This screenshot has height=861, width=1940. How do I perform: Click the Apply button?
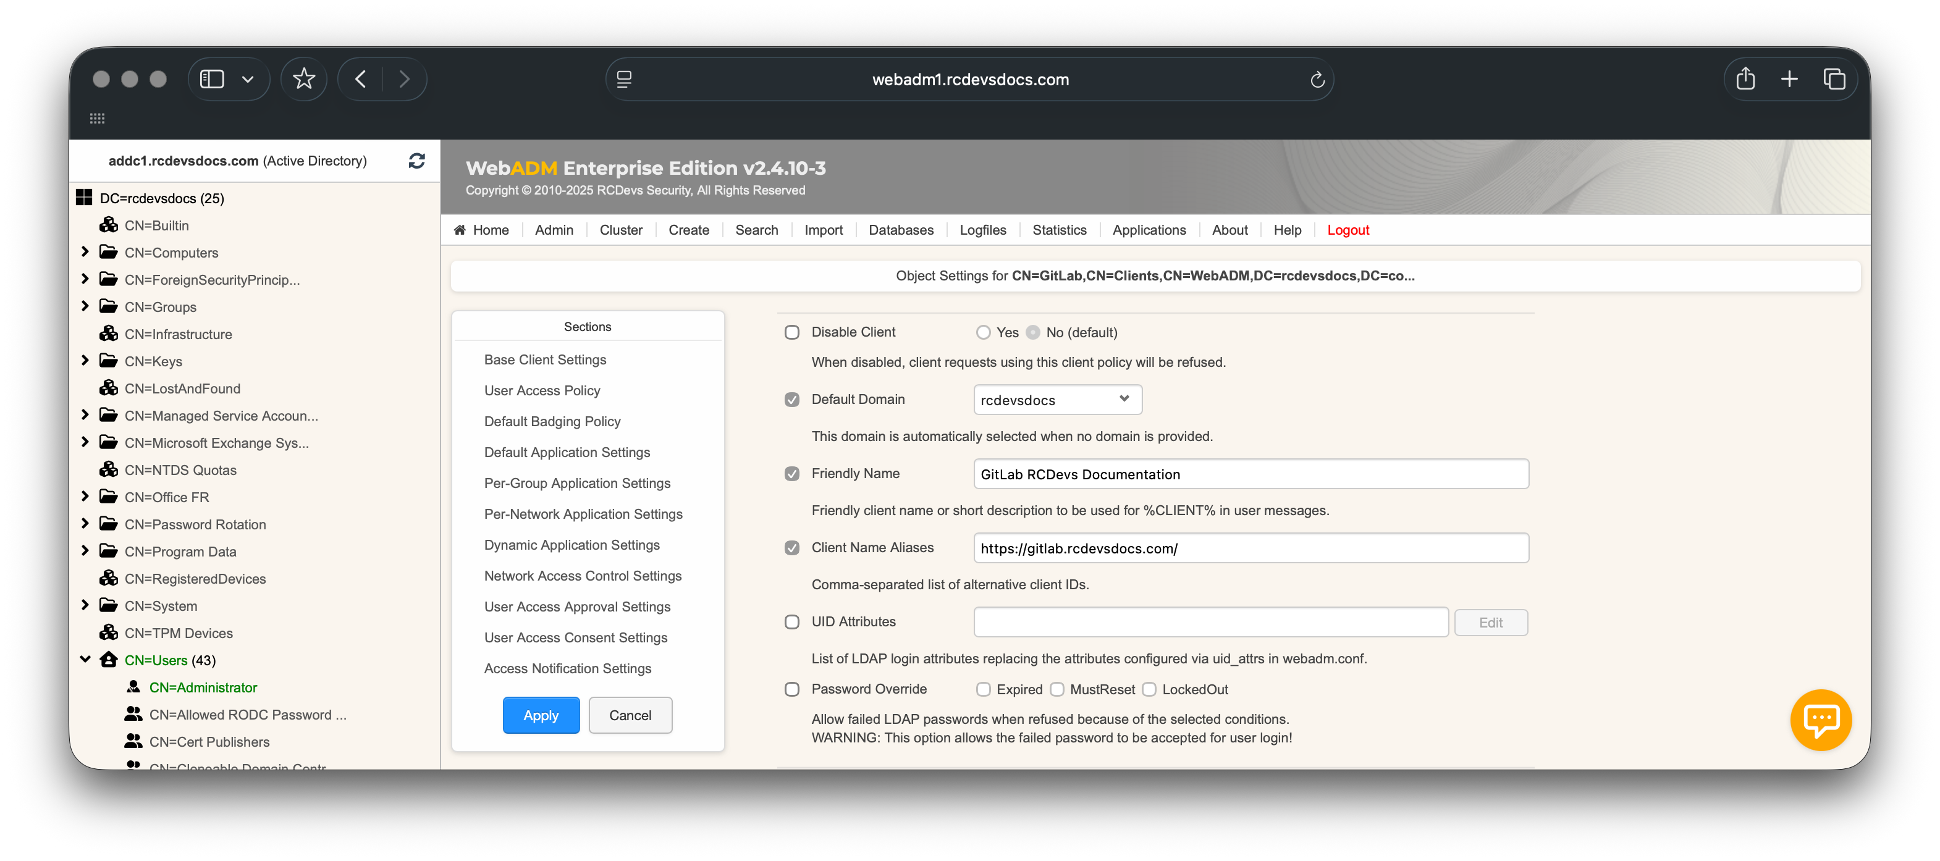click(541, 715)
